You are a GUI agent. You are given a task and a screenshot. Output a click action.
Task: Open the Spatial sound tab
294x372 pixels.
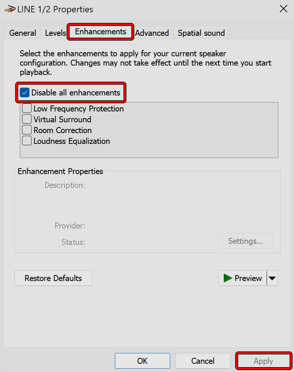point(201,33)
